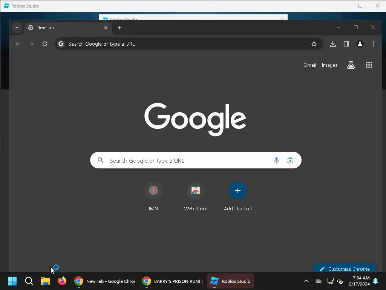Click the Customize Chrome button

tap(345, 268)
